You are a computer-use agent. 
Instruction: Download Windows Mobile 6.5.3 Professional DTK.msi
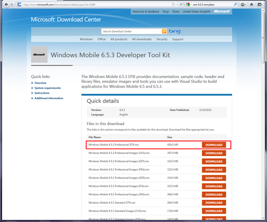[x=214, y=145]
